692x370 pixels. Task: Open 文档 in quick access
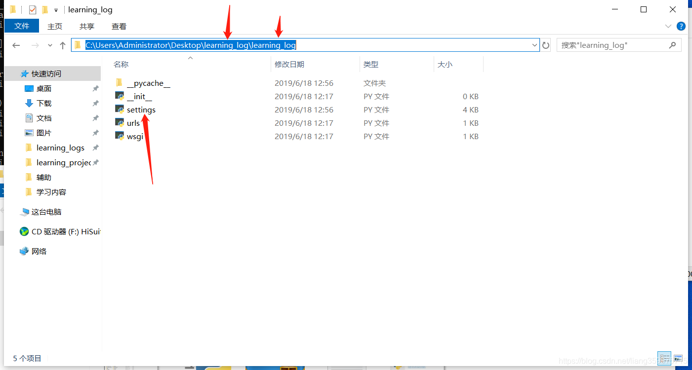[x=44, y=118]
